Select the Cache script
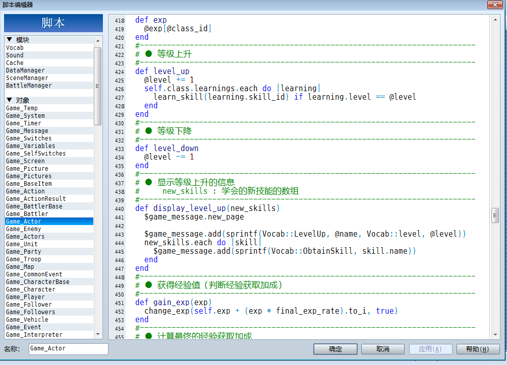The height and width of the screenshot is (365, 507). pos(49,63)
